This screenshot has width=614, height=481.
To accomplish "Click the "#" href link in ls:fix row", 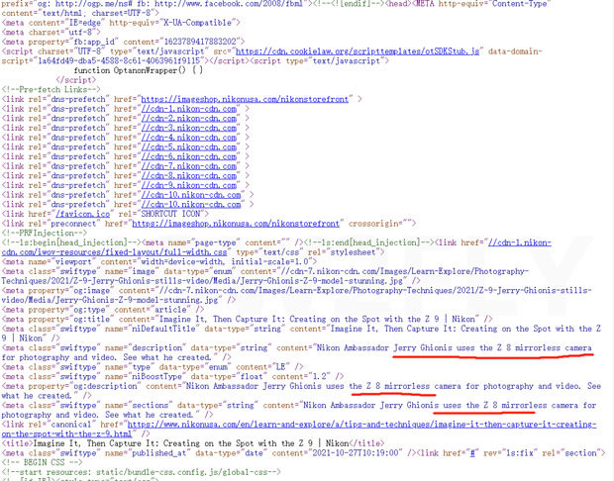I will (x=472, y=453).
